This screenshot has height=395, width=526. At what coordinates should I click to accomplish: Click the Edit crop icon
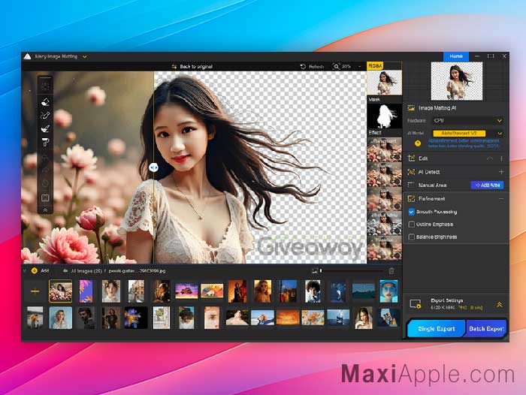411,158
